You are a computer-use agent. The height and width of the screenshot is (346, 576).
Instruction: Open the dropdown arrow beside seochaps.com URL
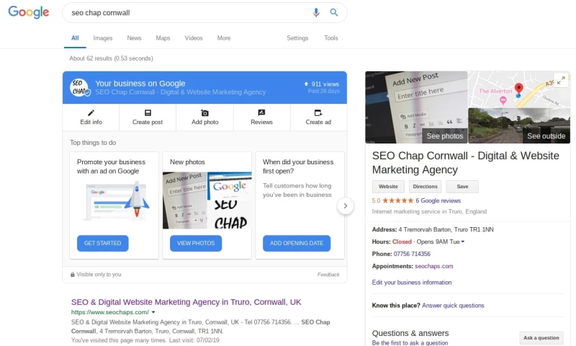pyautogui.click(x=153, y=312)
